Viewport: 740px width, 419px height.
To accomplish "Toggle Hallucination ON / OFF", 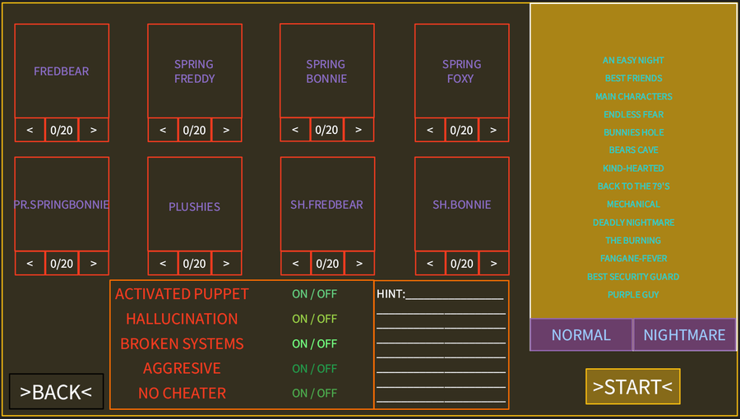I will point(314,319).
